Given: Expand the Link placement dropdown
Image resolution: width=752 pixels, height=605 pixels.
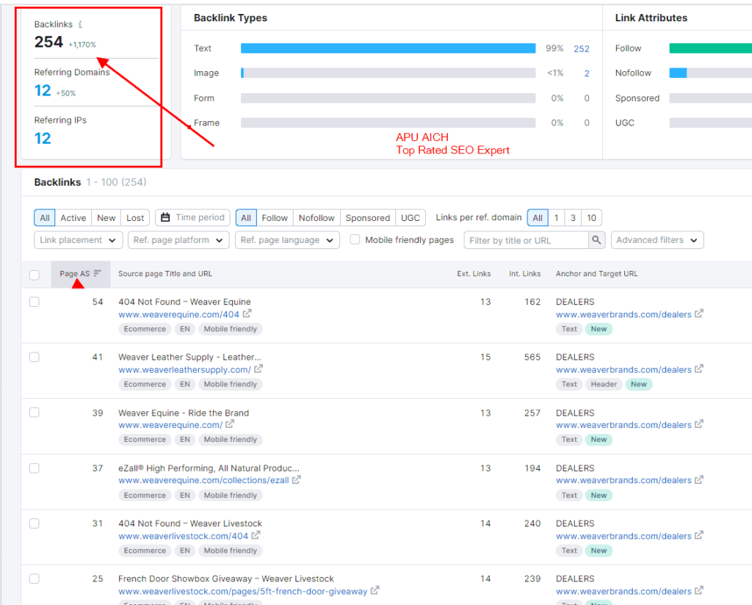Looking at the screenshot, I should point(78,240).
